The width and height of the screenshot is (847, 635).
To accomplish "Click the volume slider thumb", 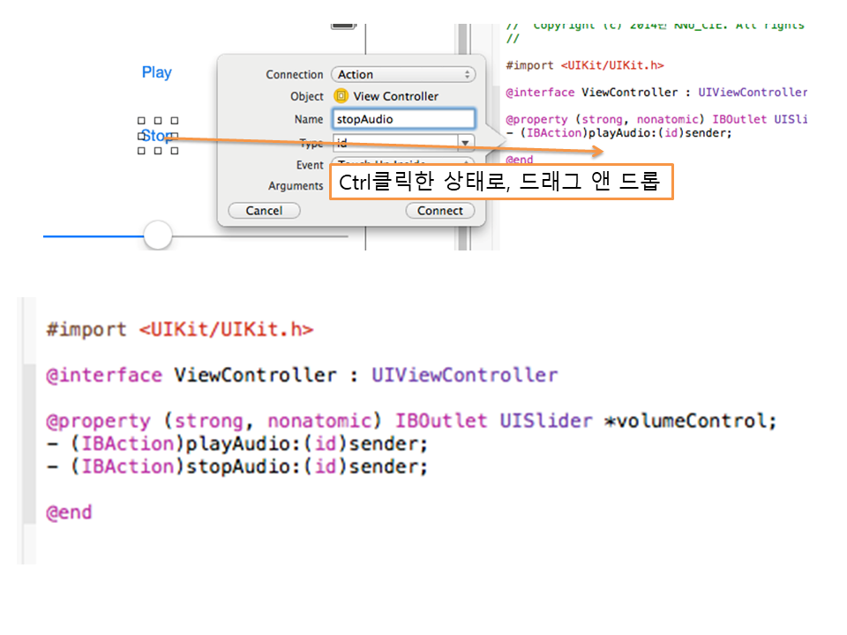I will tap(158, 235).
